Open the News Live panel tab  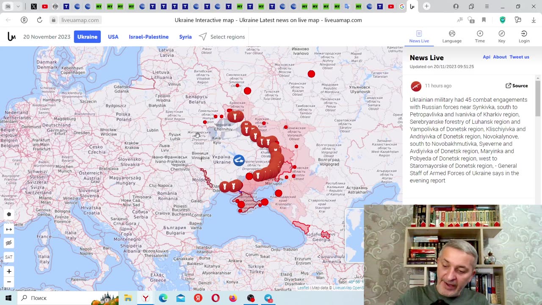click(419, 36)
